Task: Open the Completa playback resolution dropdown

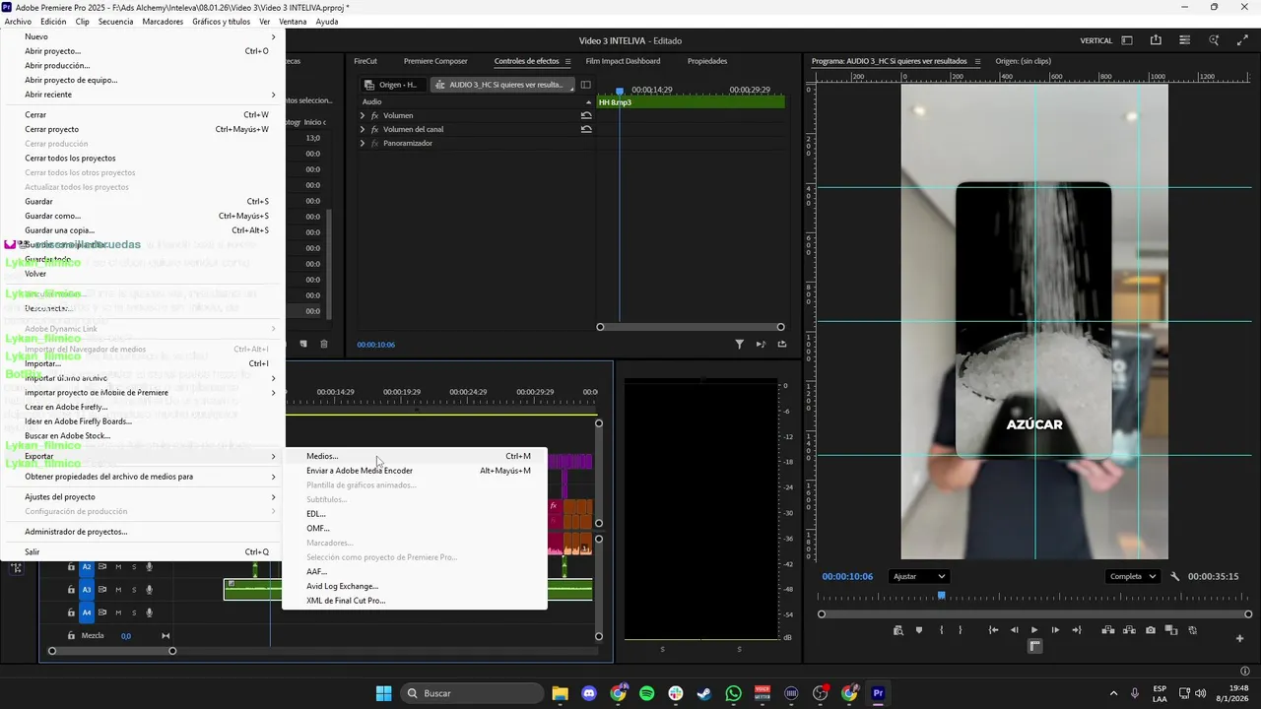Action: 1132,577
